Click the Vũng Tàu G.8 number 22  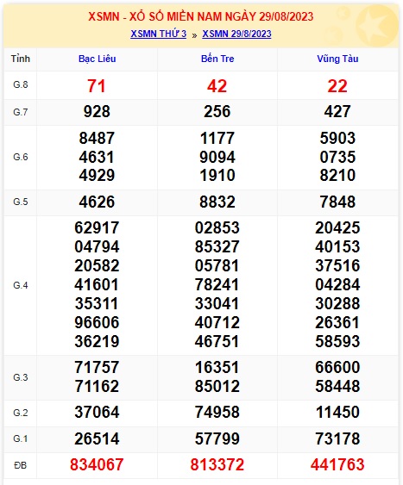(337, 85)
